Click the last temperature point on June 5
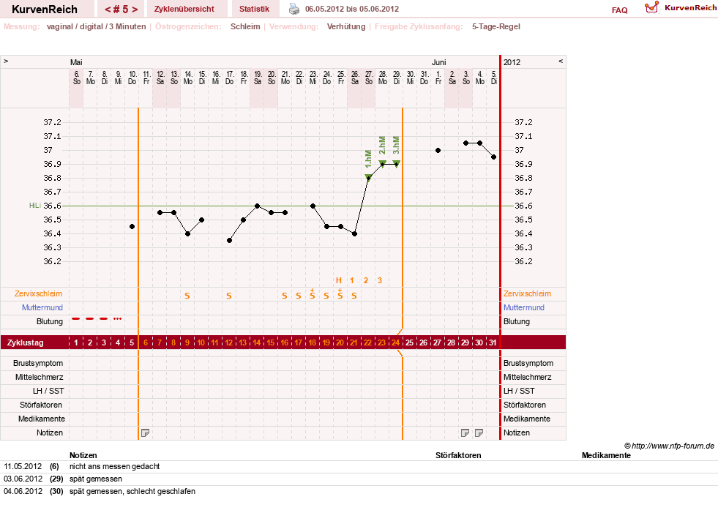The image size is (718, 513). pos(493,157)
